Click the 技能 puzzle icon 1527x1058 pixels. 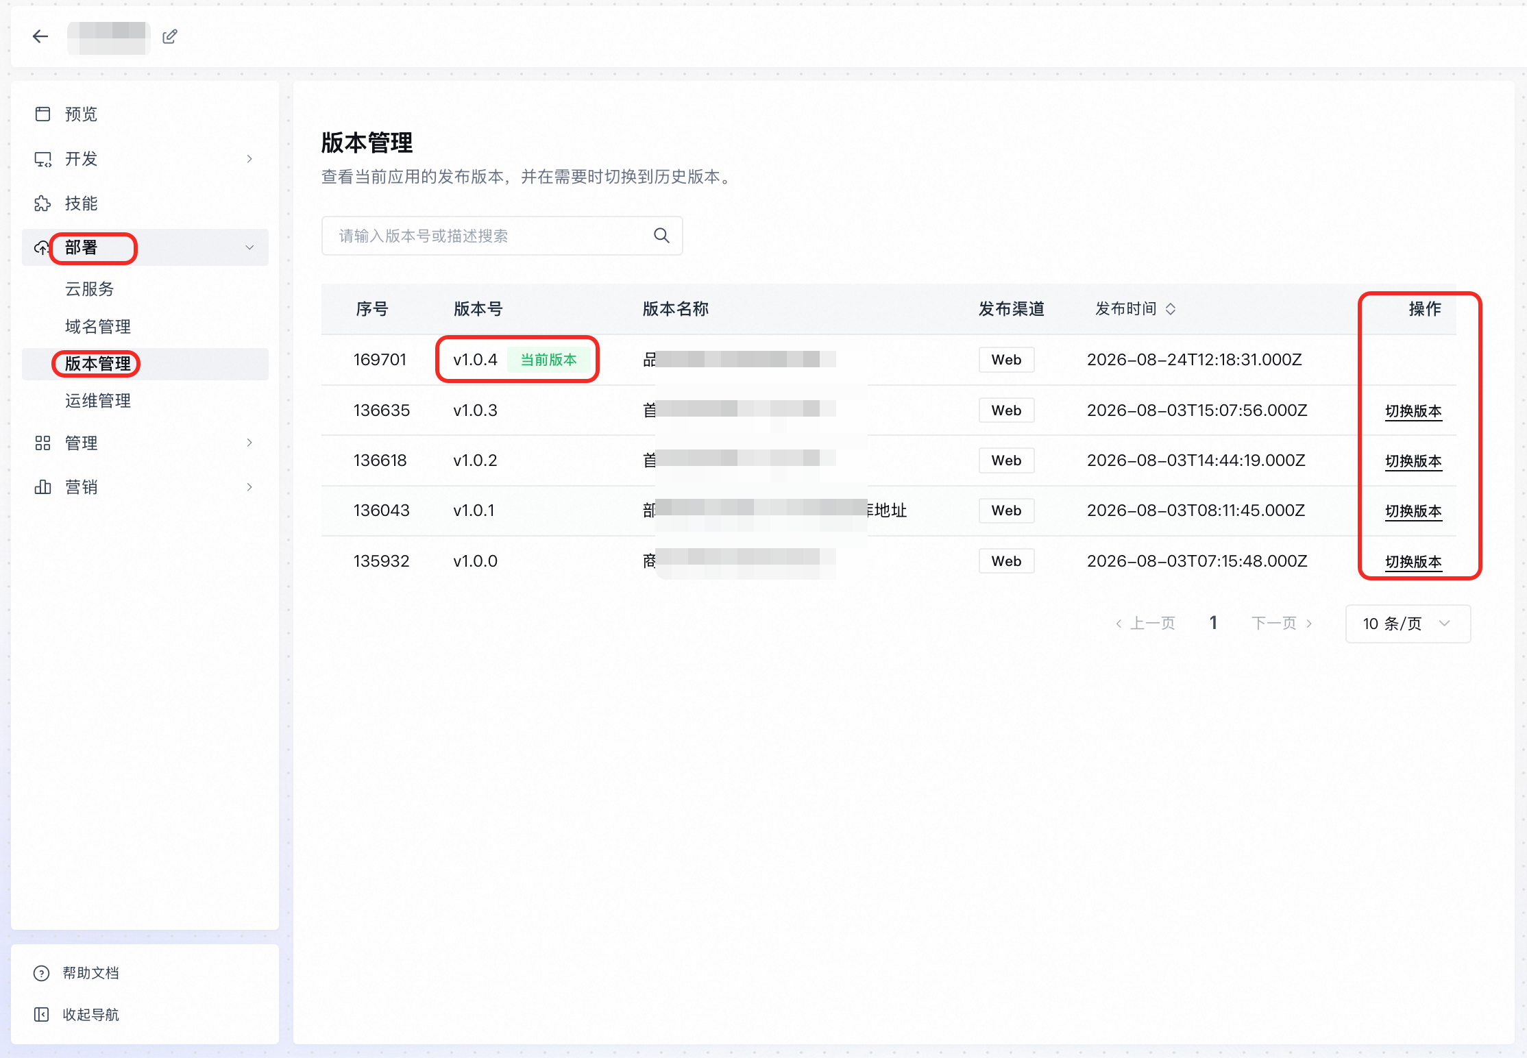[x=42, y=204]
